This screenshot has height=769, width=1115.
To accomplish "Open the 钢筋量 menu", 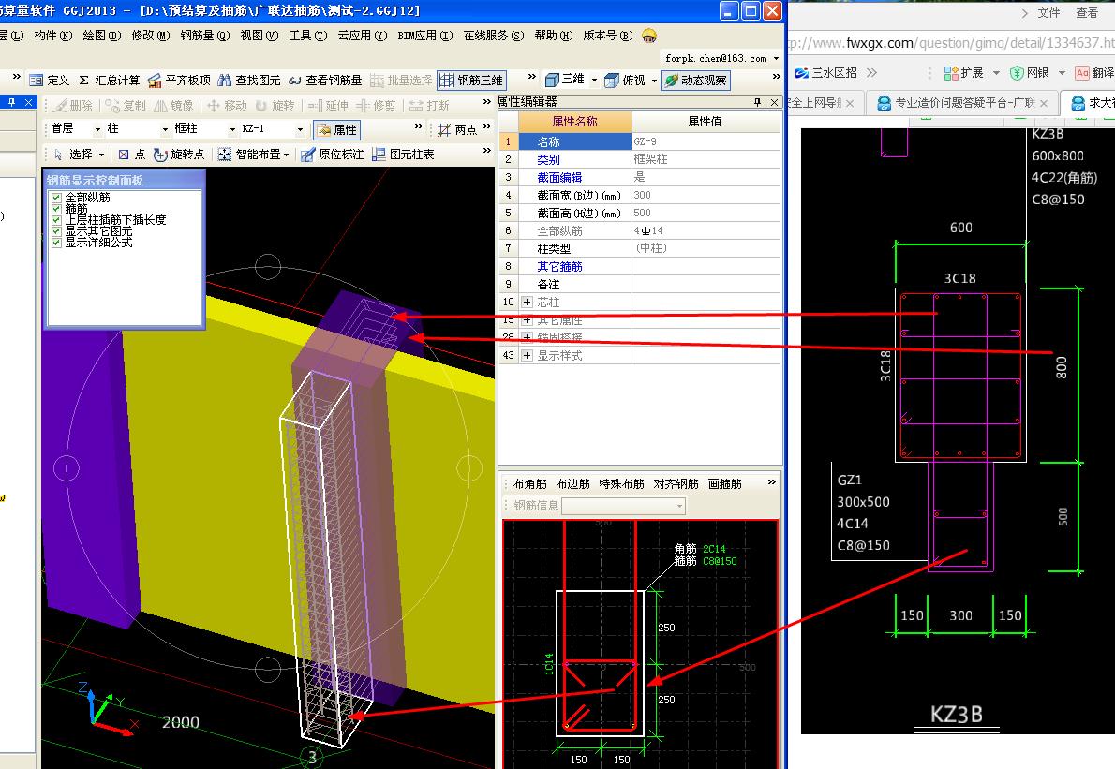I will click(205, 36).
